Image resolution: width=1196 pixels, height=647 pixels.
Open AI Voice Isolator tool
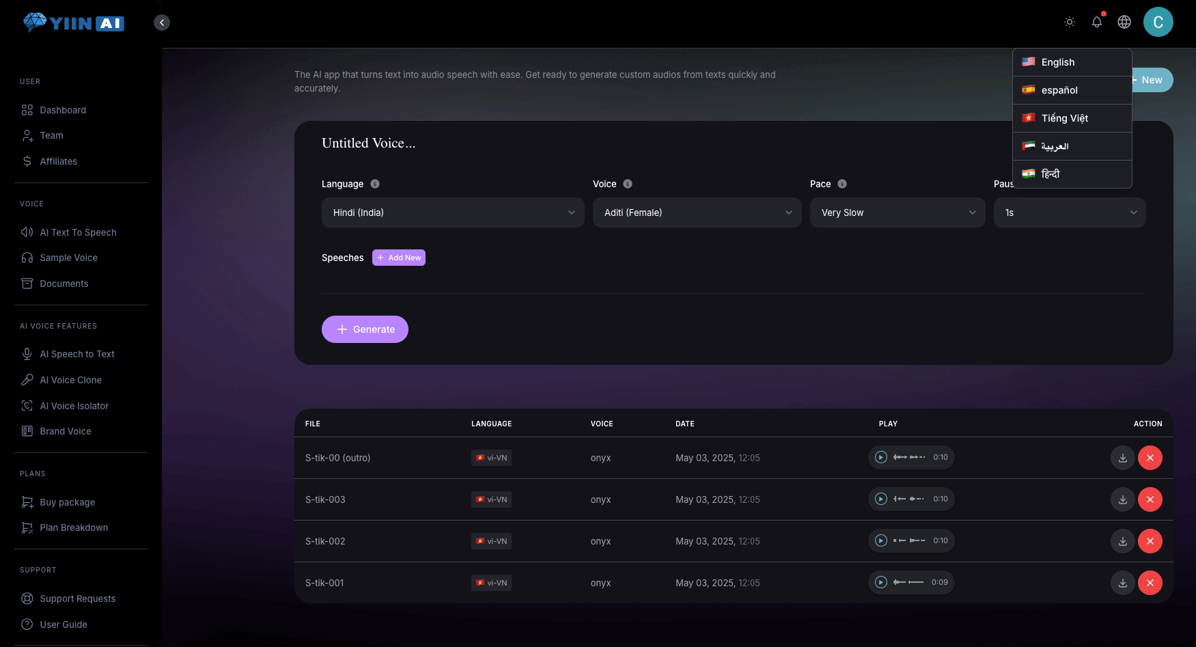tap(74, 406)
